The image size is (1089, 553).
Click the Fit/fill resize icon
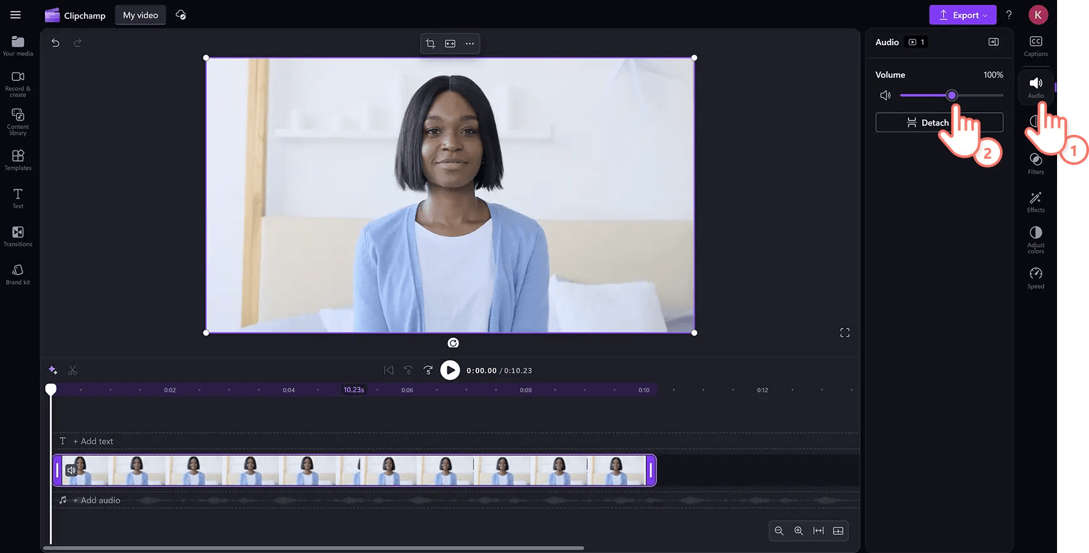[x=450, y=43]
